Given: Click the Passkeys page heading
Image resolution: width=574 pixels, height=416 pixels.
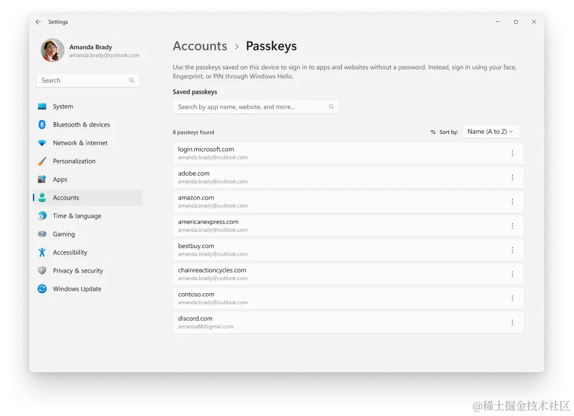Looking at the screenshot, I should 271,46.
